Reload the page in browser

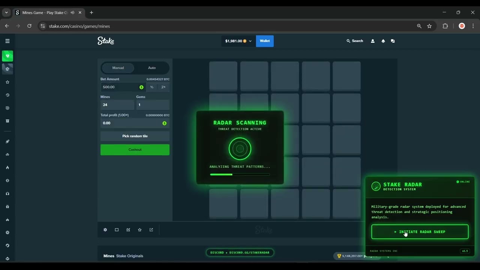[29, 26]
